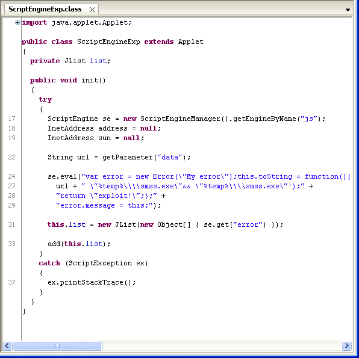Click line number 37 in the gutter
Screen dimensions: 359x358
pos(11,282)
